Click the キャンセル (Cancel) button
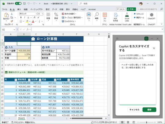This screenshot has width=165, height=124. (x=134, y=110)
